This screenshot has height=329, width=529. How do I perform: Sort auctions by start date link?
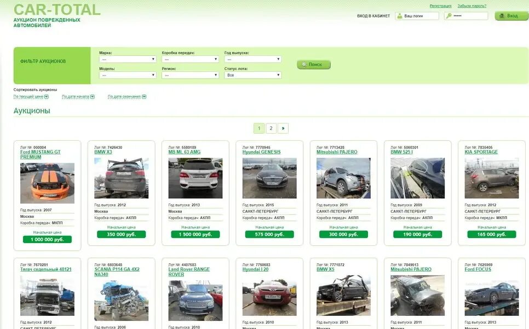[x=76, y=97]
